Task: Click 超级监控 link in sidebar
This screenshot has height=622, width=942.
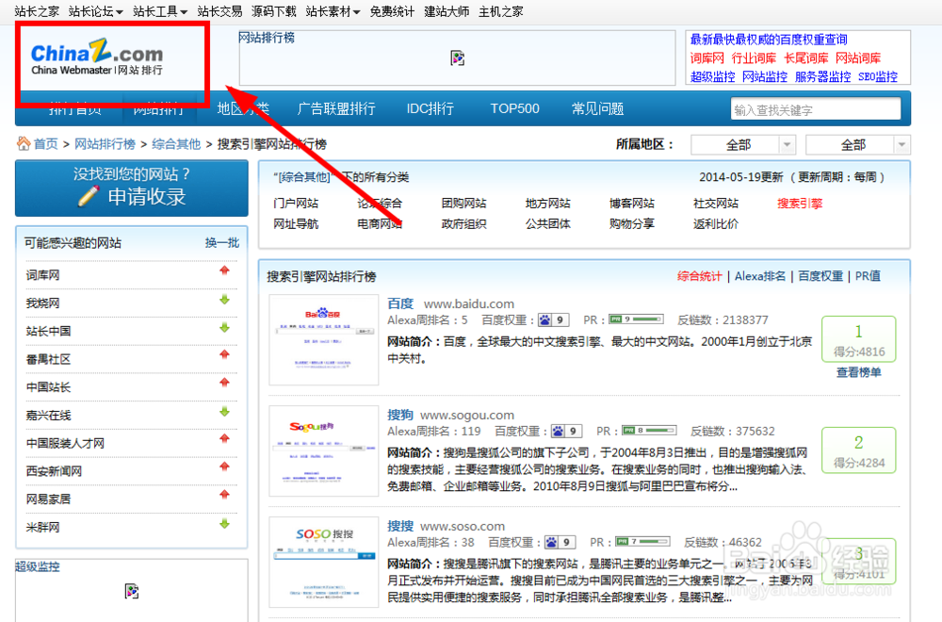Action: tap(38, 566)
